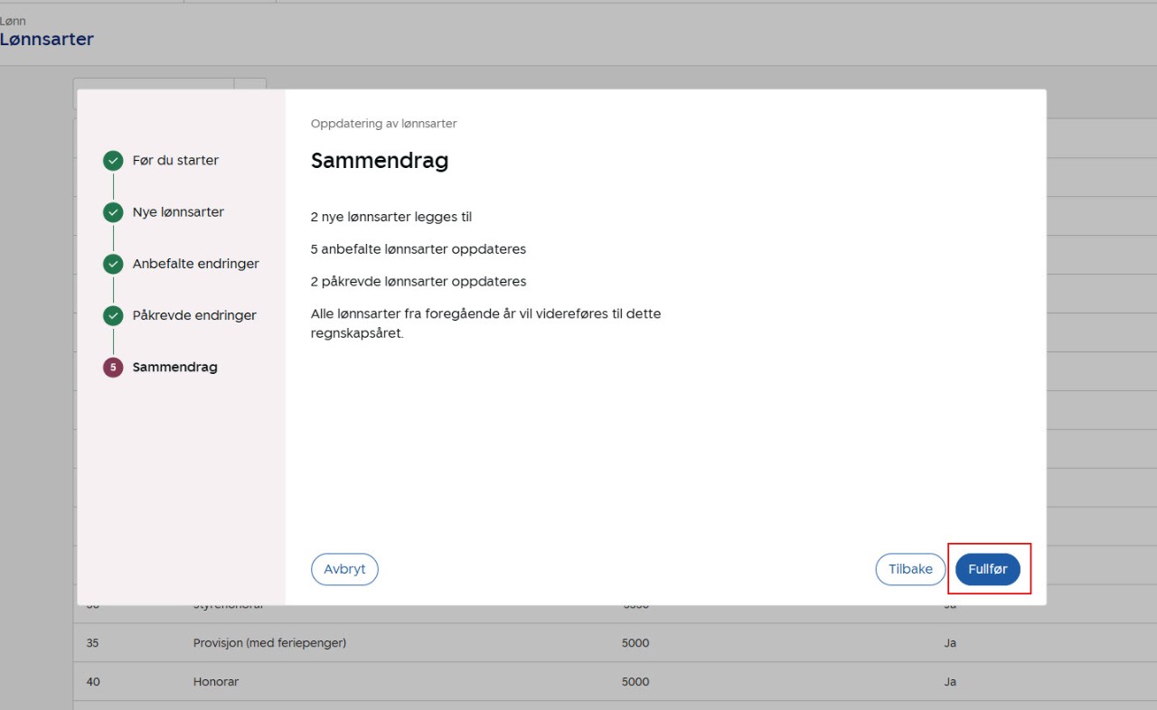This screenshot has height=710, width=1157.
Task: Click the green checkmark beside Før du starter
Action: [x=113, y=161]
